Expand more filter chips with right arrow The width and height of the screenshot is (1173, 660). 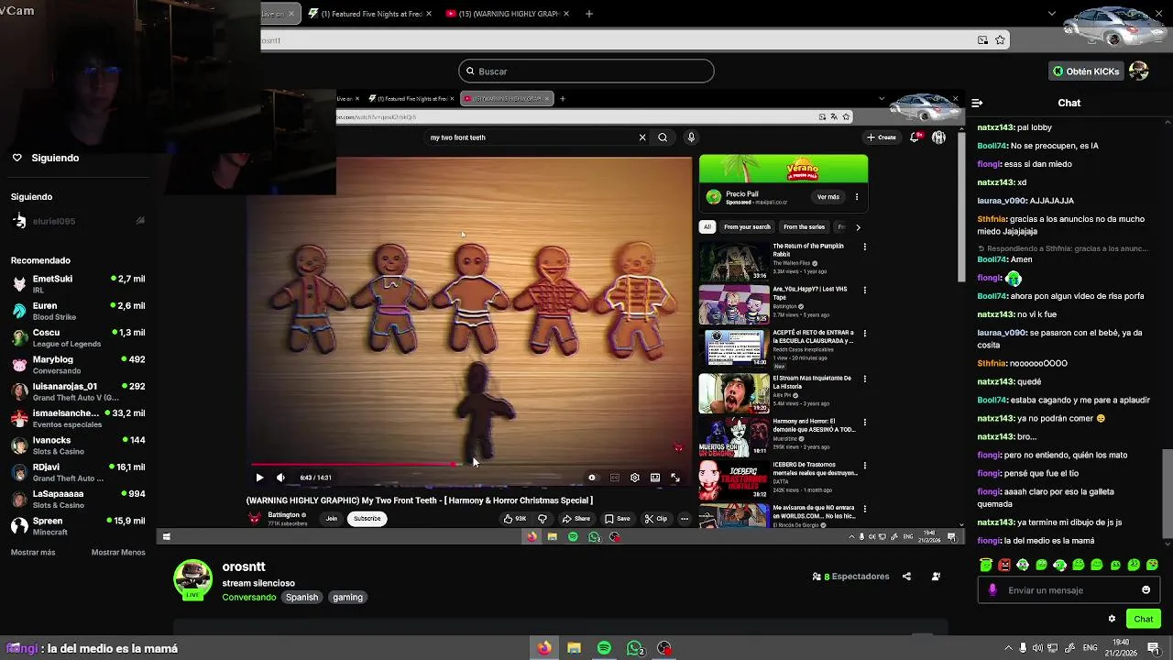(858, 226)
